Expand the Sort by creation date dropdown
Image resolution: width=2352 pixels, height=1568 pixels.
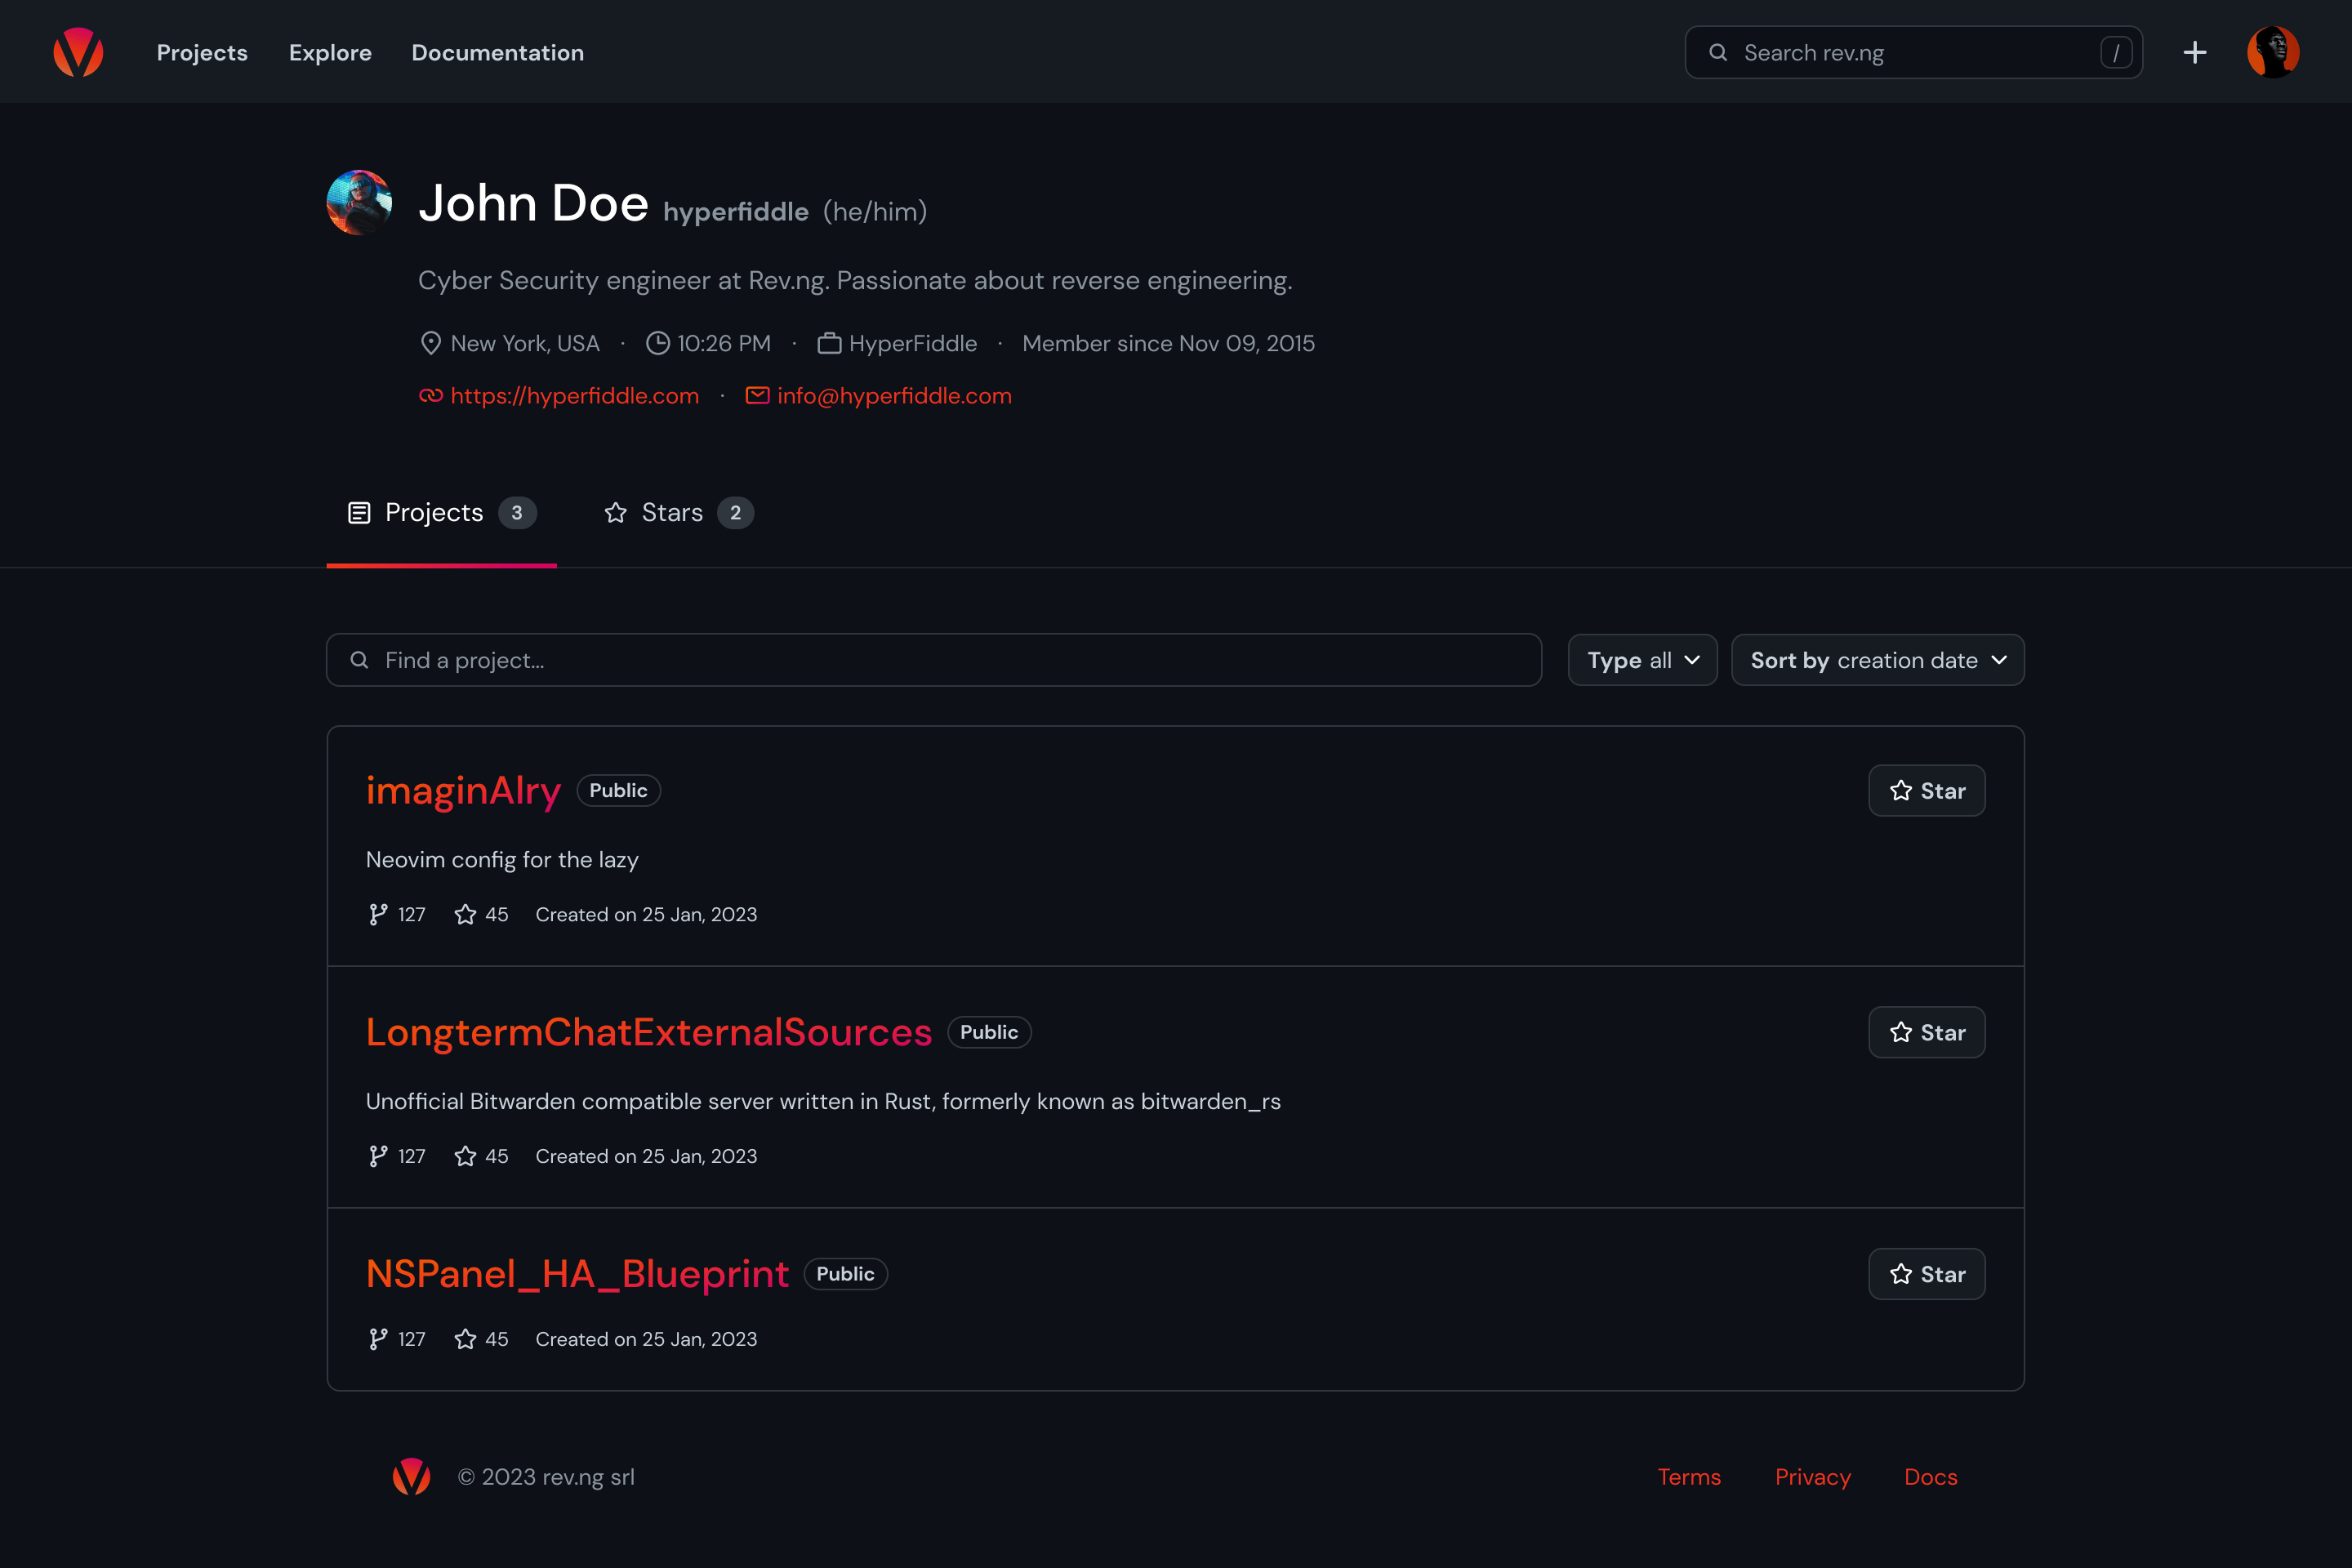pos(1877,660)
